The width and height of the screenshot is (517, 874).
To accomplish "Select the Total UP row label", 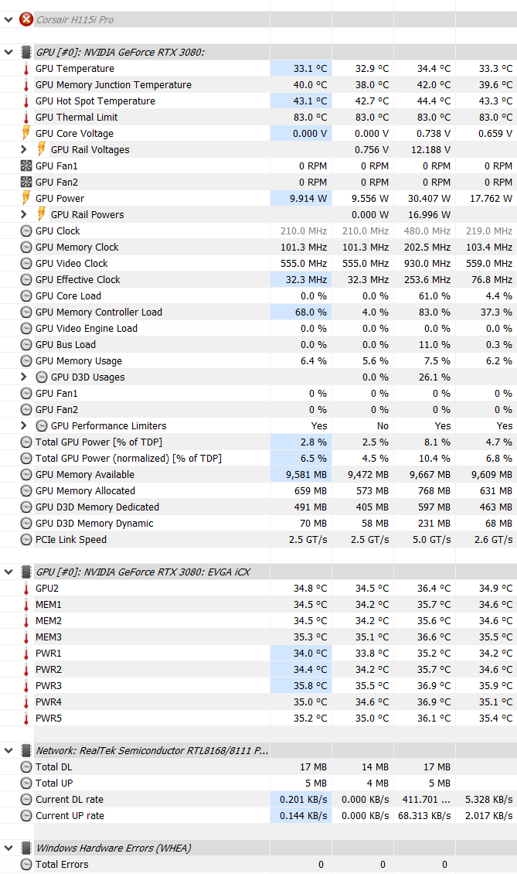I will pos(54,784).
